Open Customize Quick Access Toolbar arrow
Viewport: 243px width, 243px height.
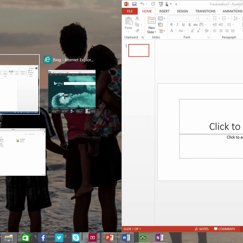pyautogui.click(x=176, y=4)
